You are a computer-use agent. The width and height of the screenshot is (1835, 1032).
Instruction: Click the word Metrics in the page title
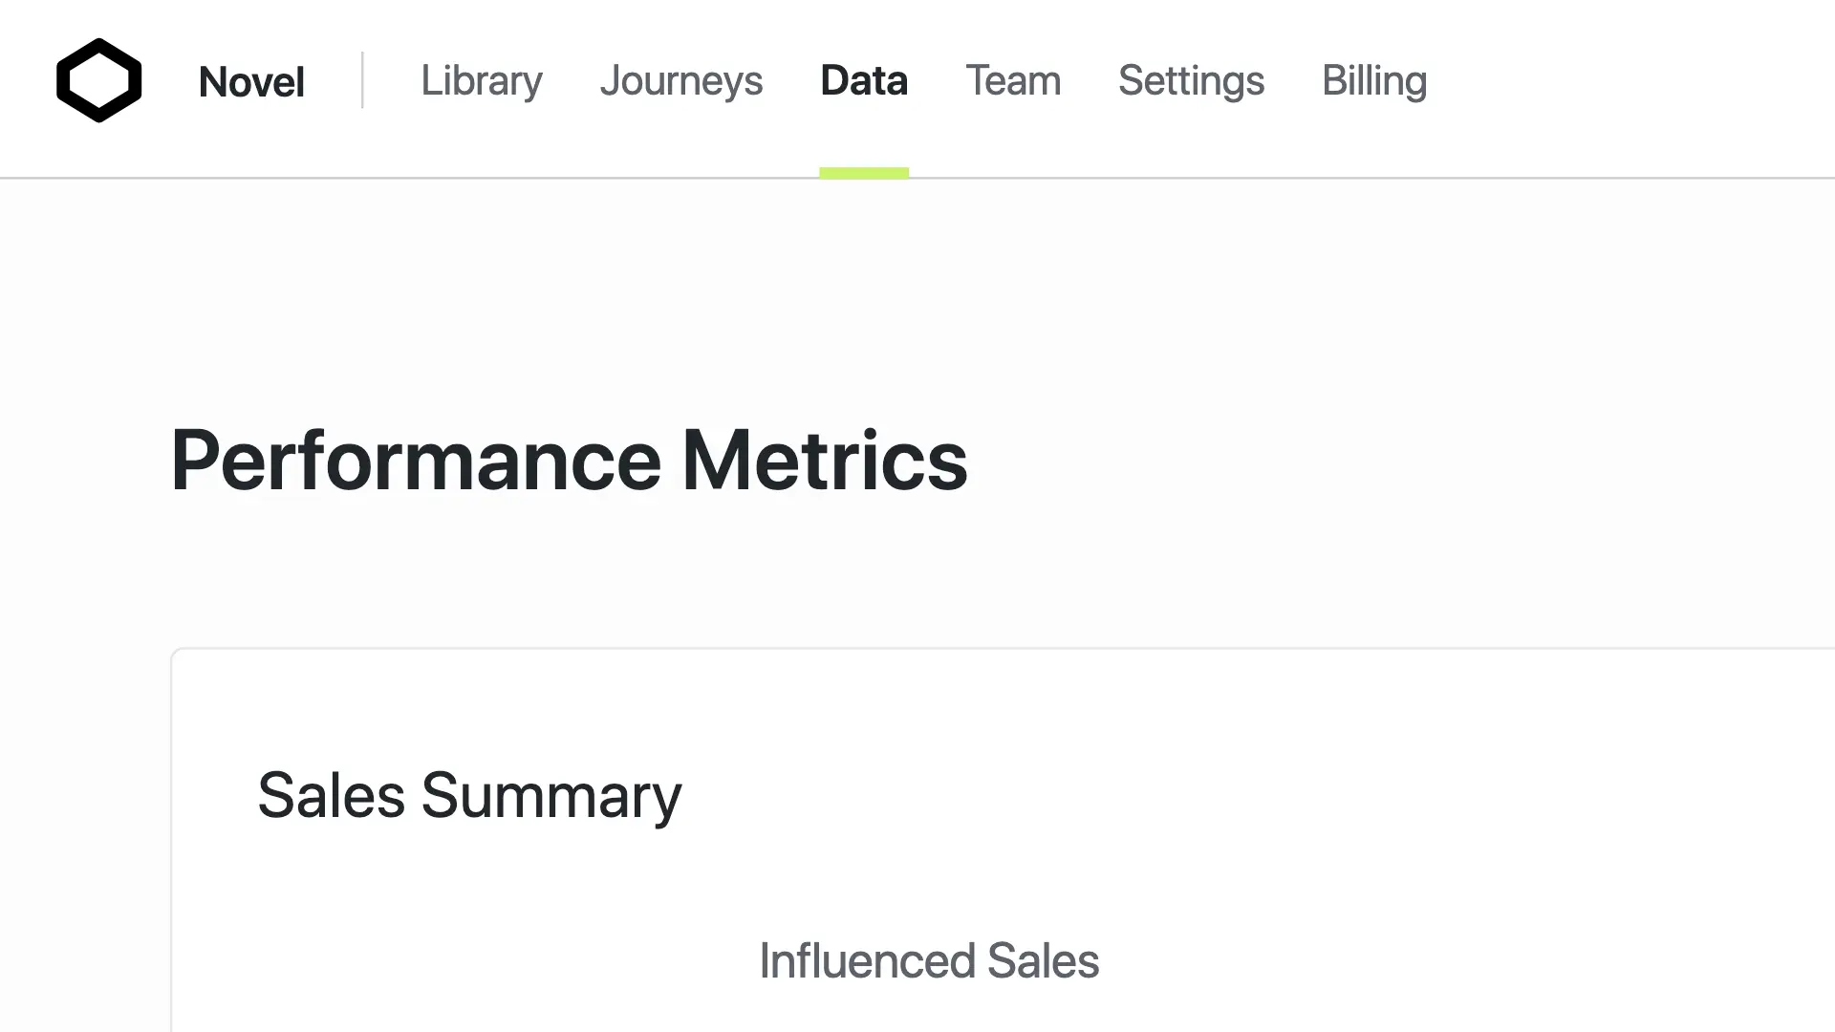824,461
